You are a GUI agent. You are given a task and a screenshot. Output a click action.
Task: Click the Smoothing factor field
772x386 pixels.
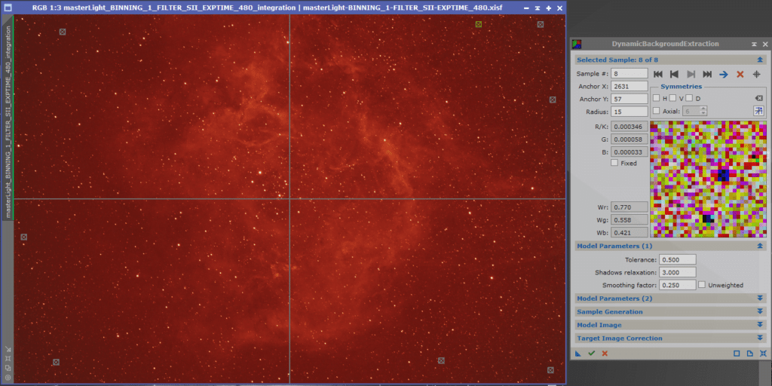[x=678, y=285]
